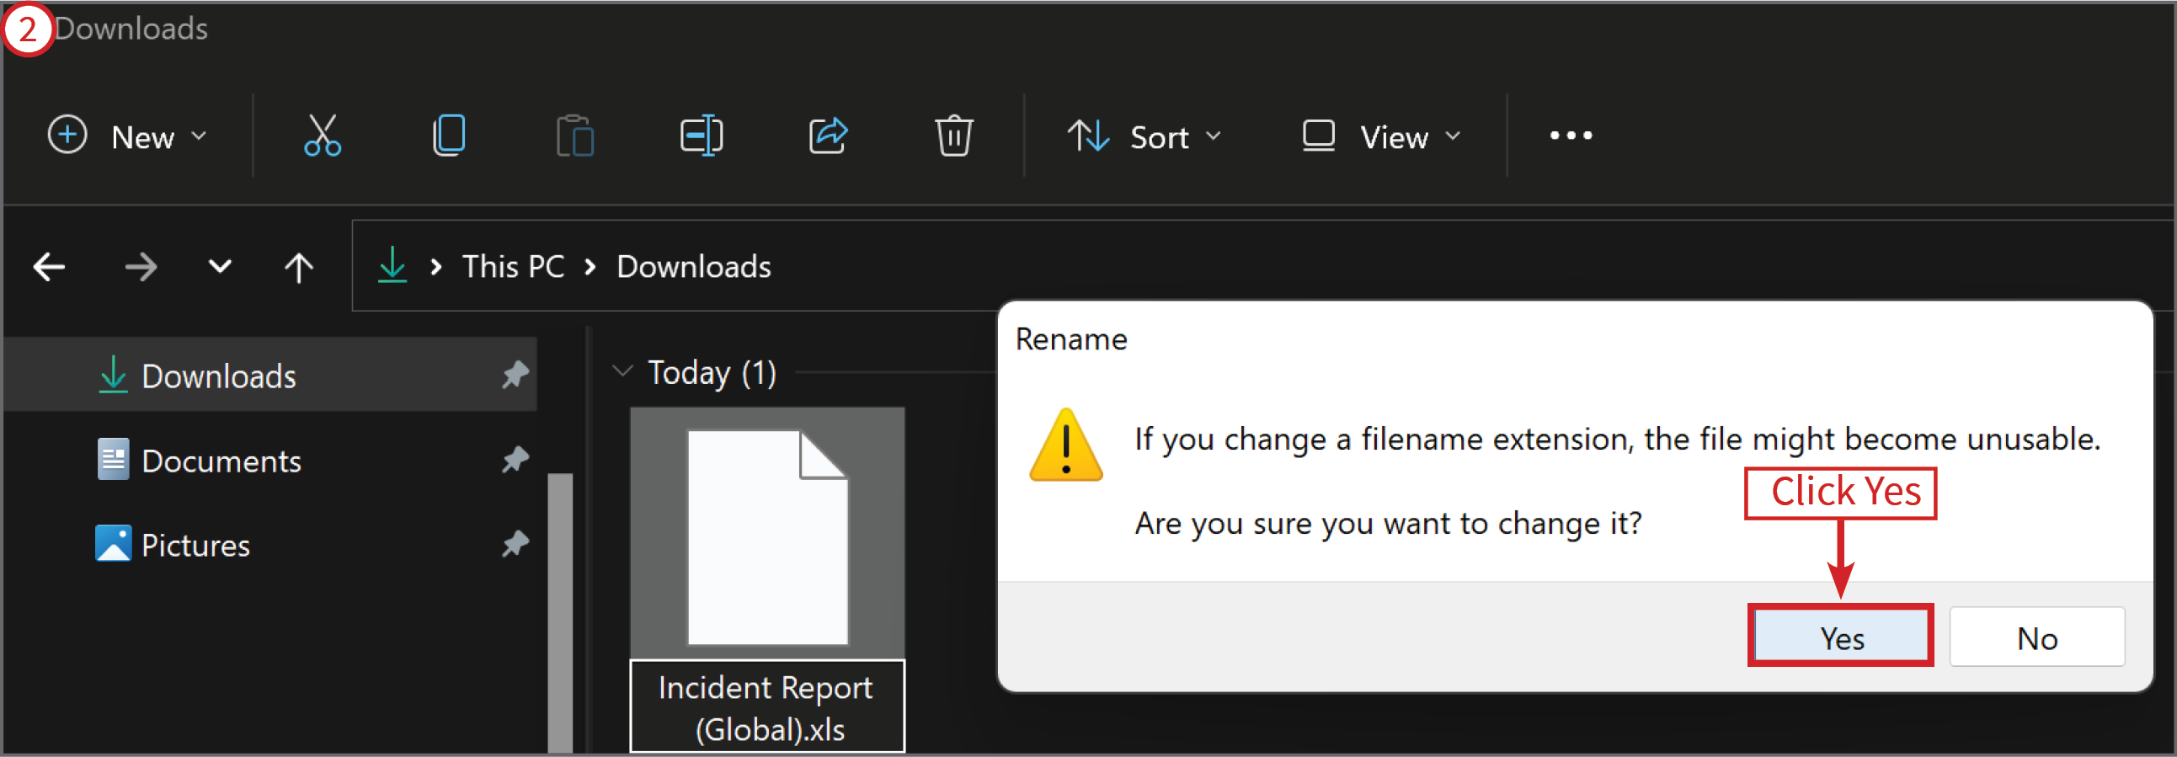Click the Incident Report (Global).xls filename field
Image resolution: width=2177 pixels, height=757 pixels.
tap(767, 707)
